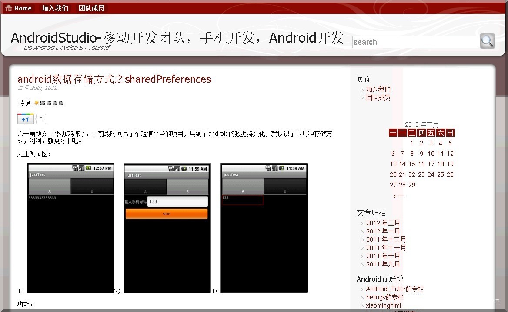
Task: Select calendar day 28
Action: point(402,185)
